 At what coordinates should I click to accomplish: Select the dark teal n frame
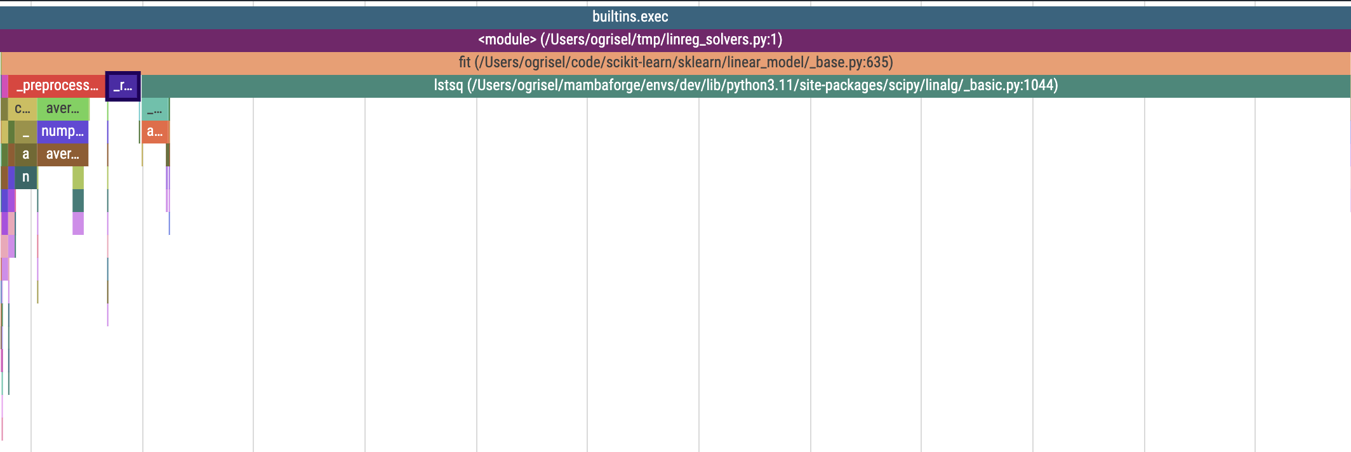(25, 177)
